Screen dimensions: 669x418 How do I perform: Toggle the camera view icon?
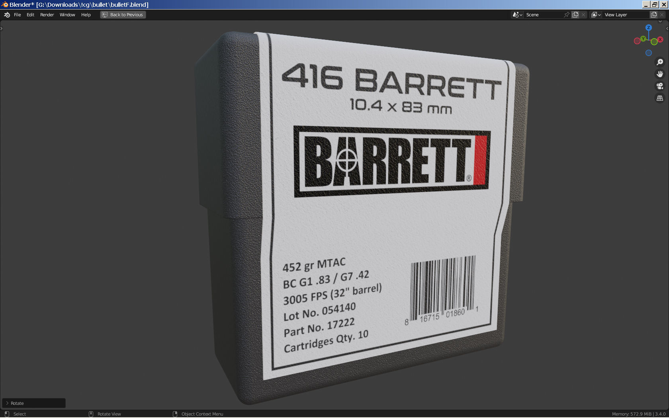[660, 86]
